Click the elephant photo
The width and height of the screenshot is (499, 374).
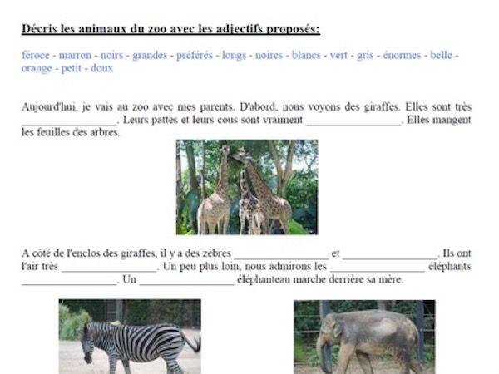pos(365,337)
